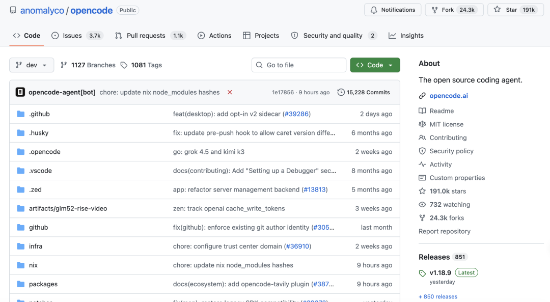Click Report repository link
The width and height of the screenshot is (550, 302).
(445, 231)
